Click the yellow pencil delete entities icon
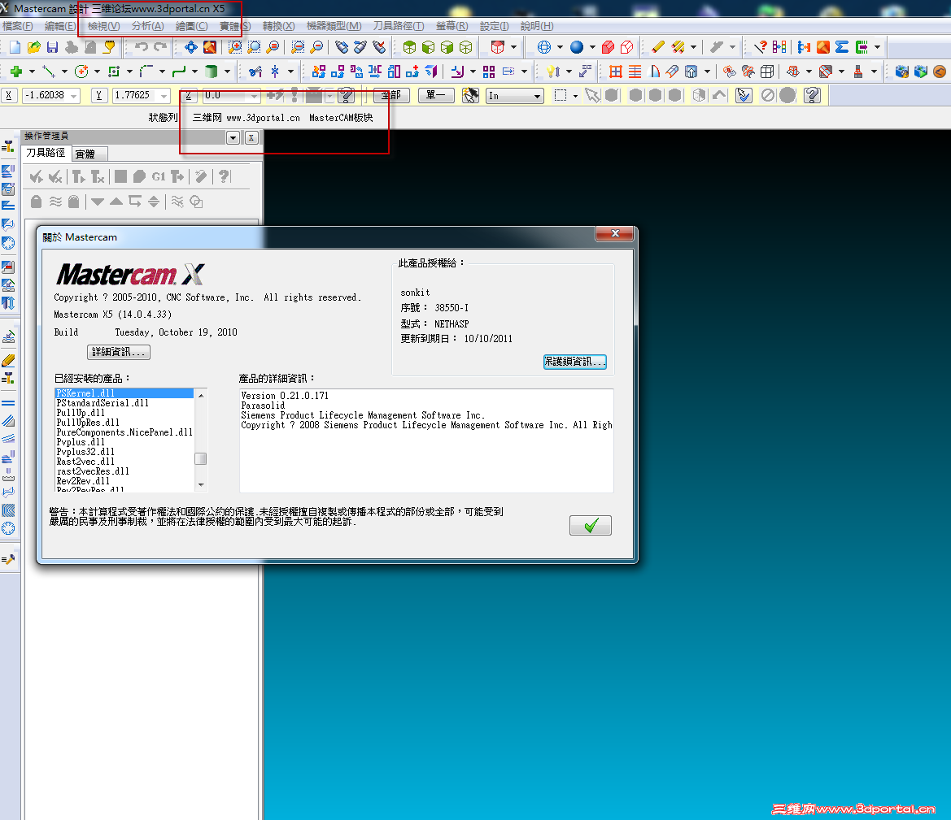This screenshot has height=820, width=951. click(658, 47)
